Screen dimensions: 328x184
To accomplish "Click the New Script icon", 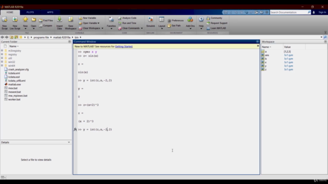I will tap(5, 19).
